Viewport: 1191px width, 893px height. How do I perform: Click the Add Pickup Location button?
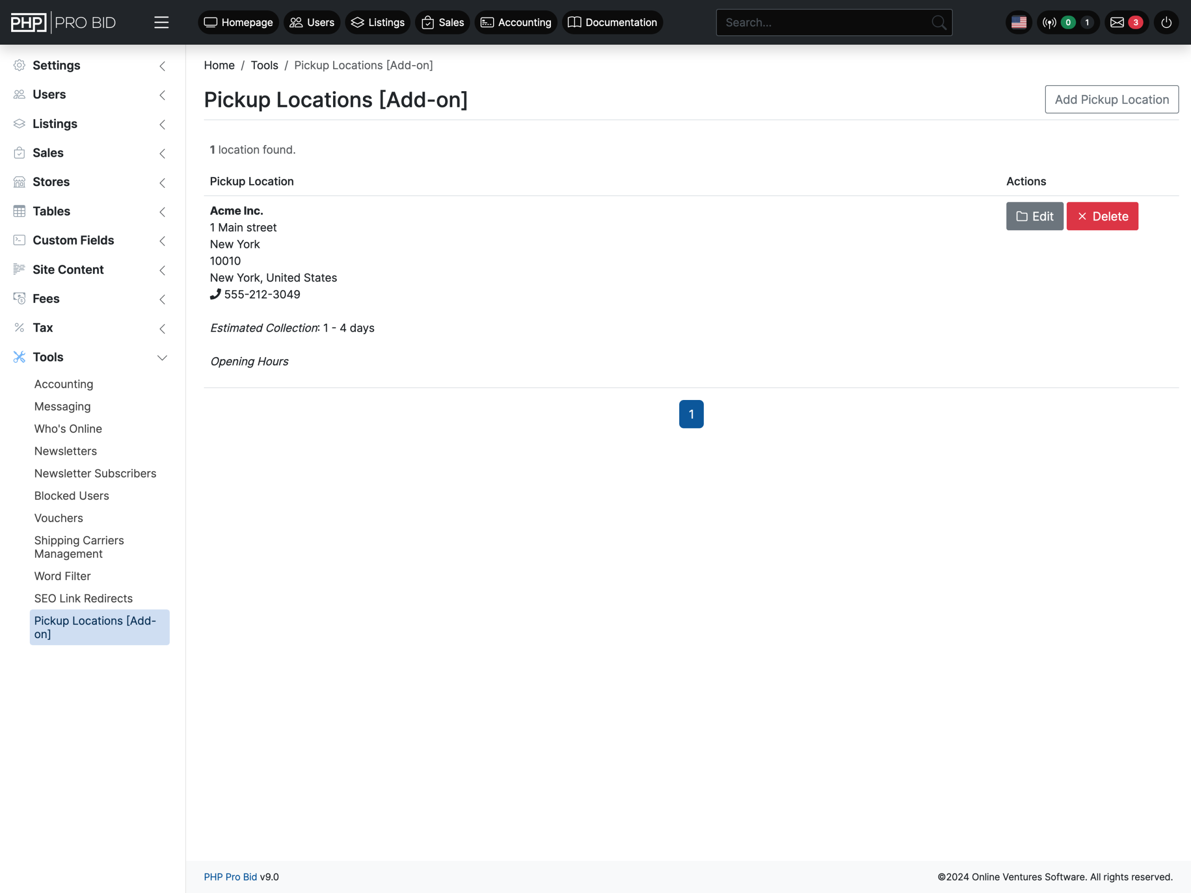pyautogui.click(x=1111, y=100)
